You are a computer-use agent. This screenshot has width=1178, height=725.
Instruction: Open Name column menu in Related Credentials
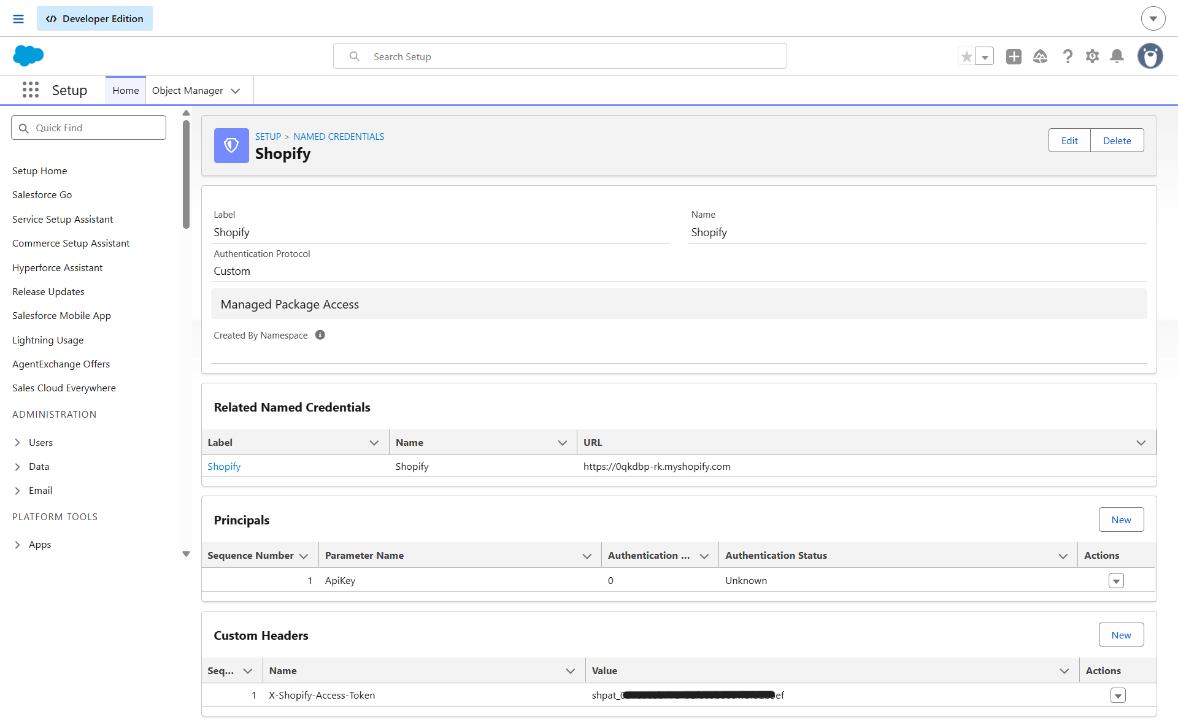coord(562,442)
